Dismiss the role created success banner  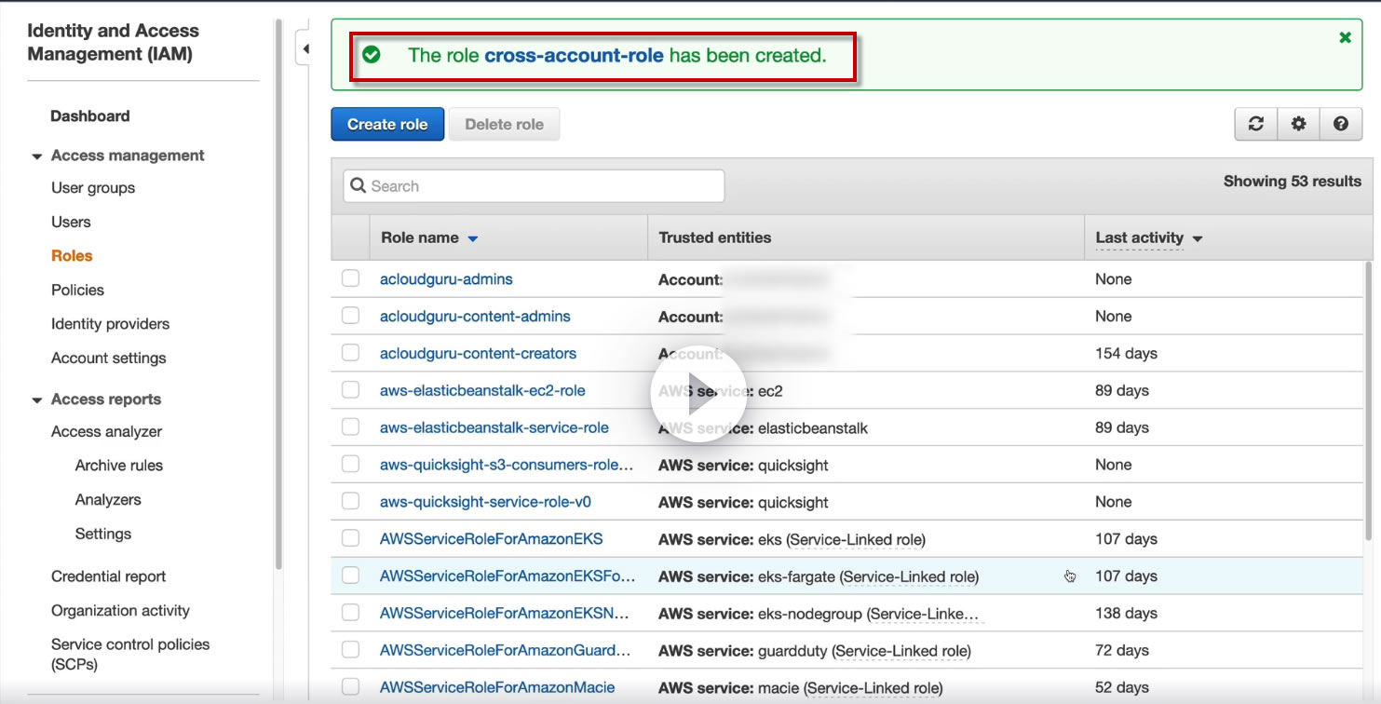coord(1345,37)
